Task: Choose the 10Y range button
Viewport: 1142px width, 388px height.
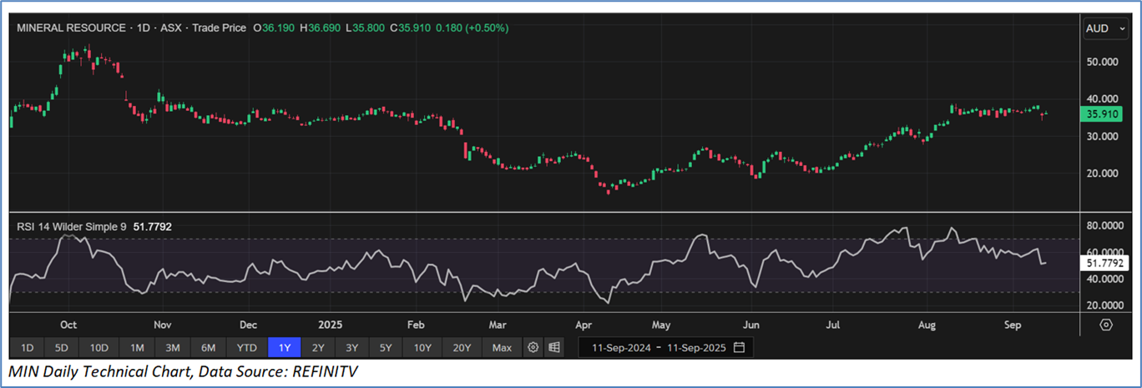Action: point(422,347)
